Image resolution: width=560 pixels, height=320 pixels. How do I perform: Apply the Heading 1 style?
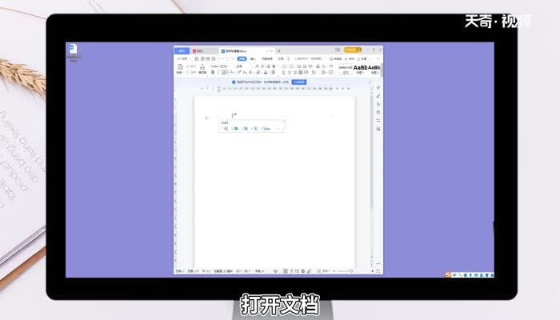[360, 70]
